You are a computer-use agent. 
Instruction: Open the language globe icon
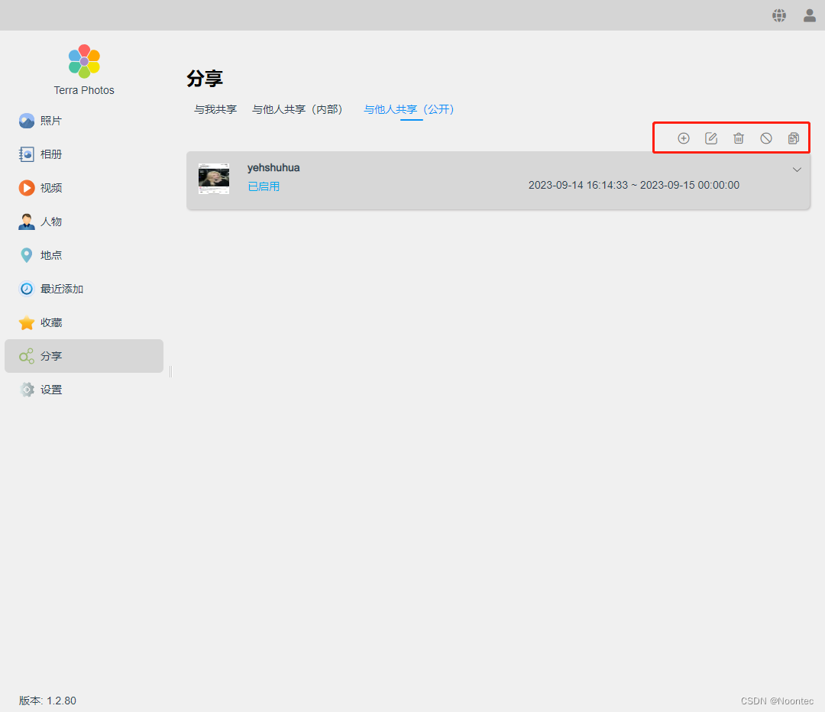(x=778, y=15)
